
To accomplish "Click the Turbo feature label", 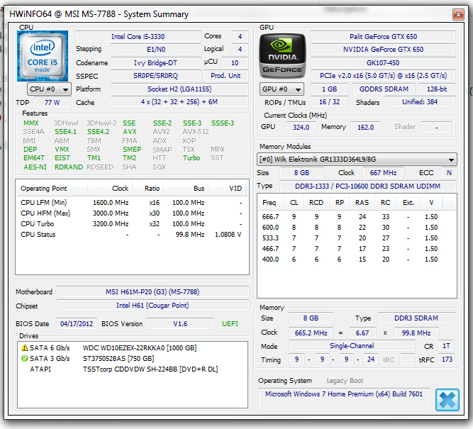I will 191,158.
